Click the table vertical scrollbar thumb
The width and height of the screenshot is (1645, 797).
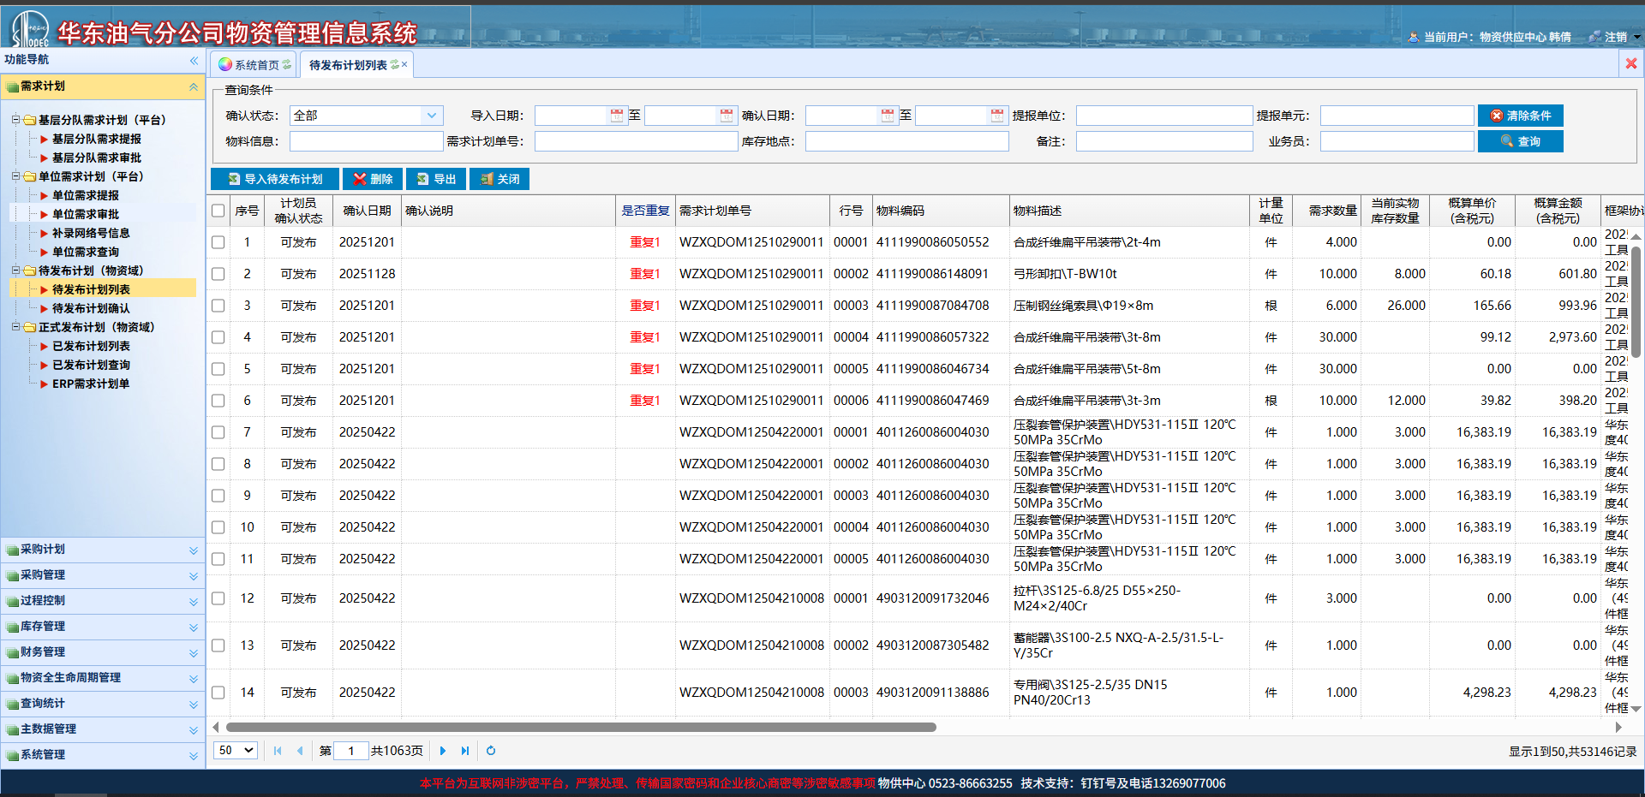(1636, 303)
